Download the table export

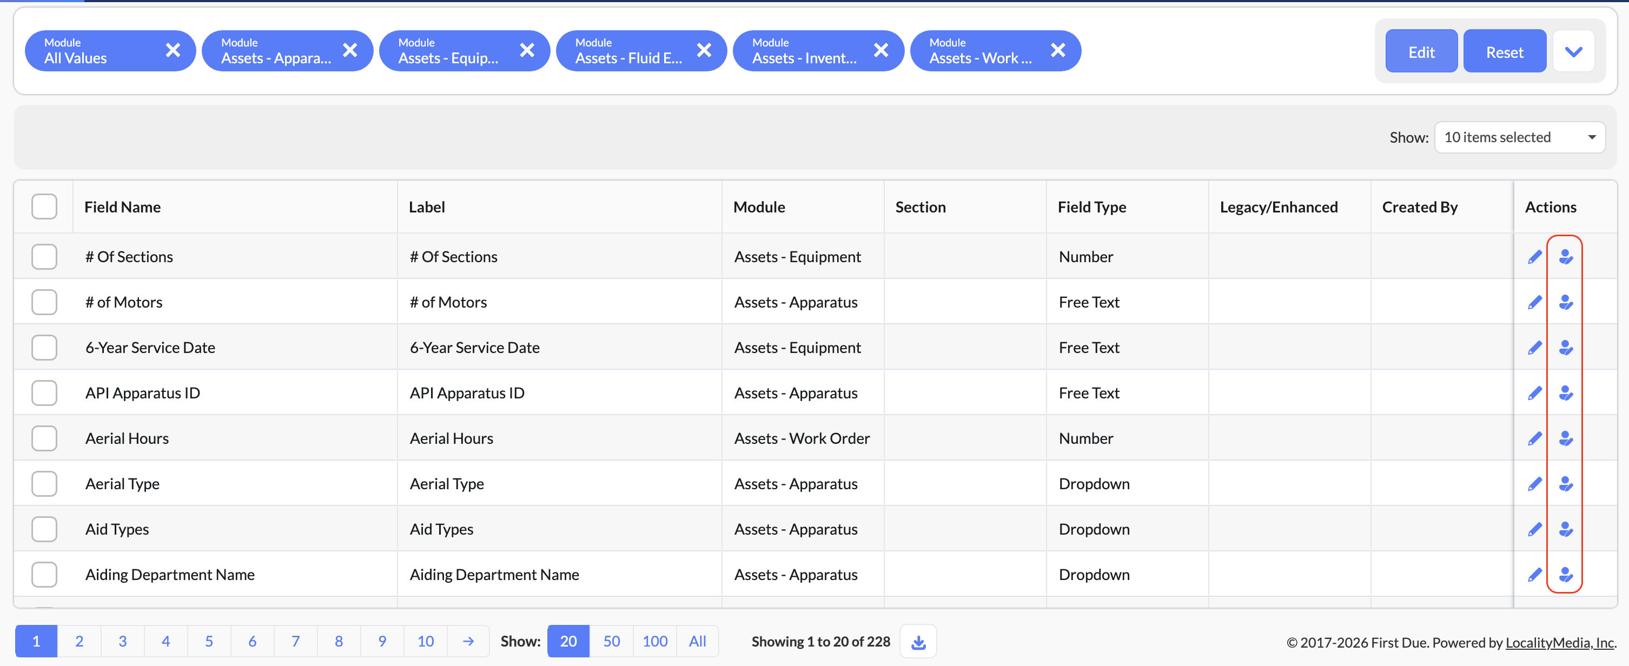pyautogui.click(x=918, y=641)
